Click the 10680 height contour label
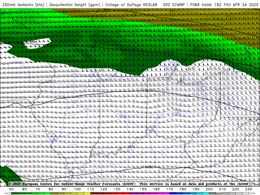Screen dimensions: 260x195 point(148,167)
